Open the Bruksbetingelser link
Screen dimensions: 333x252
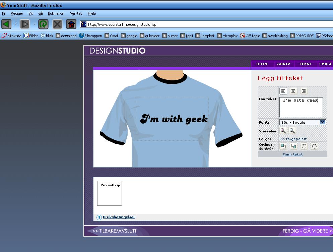pyautogui.click(x=119, y=217)
